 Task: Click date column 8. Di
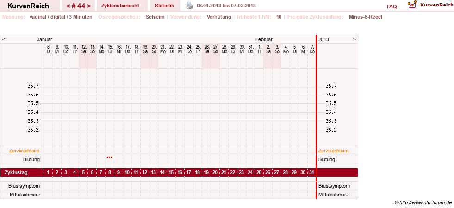tap(48, 49)
